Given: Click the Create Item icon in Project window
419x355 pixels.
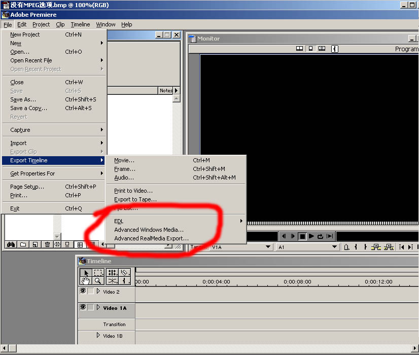Looking at the screenshot, I should pos(35,244).
